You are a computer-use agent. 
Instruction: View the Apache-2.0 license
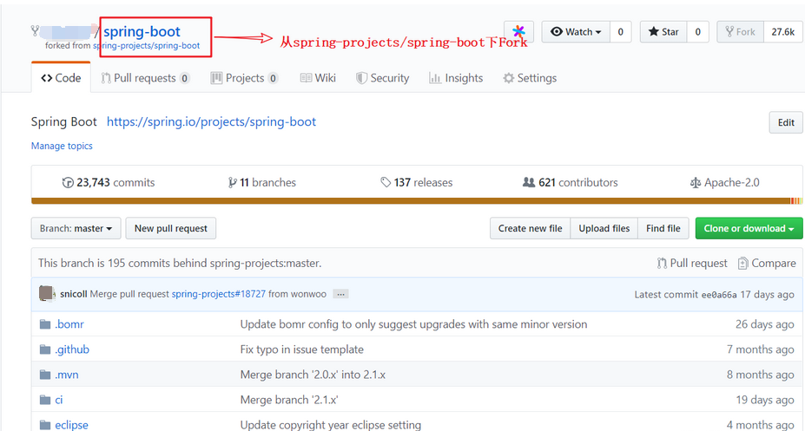click(724, 182)
